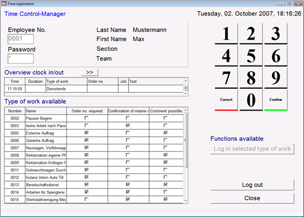304x217 pixels.
Task: Tap keypad digit 8
Action: [x=251, y=78]
